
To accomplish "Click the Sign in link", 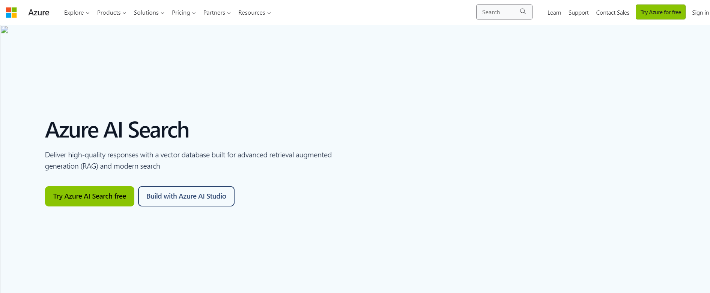I will [700, 13].
